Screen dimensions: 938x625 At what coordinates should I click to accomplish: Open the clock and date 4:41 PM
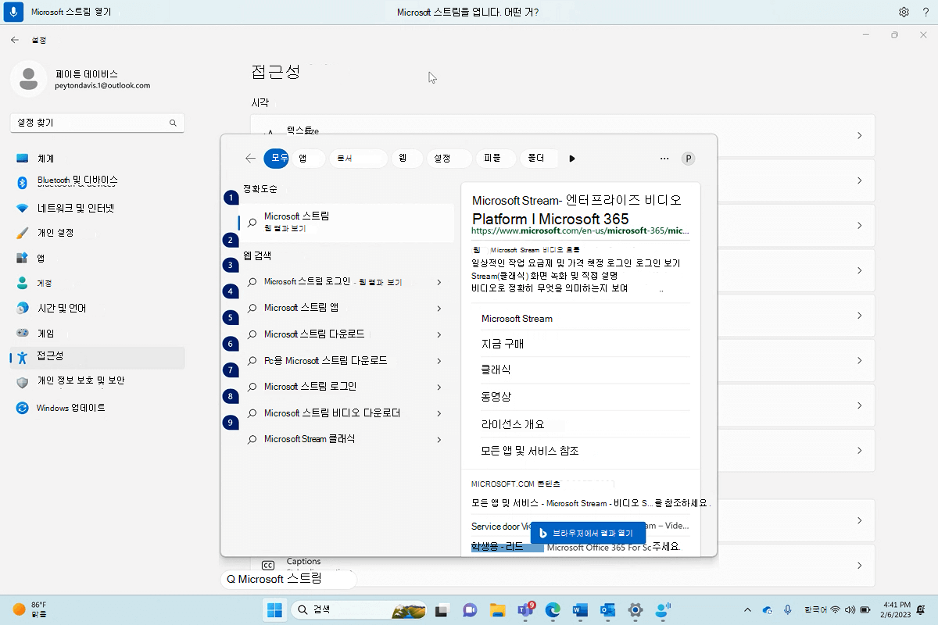[x=896, y=609]
